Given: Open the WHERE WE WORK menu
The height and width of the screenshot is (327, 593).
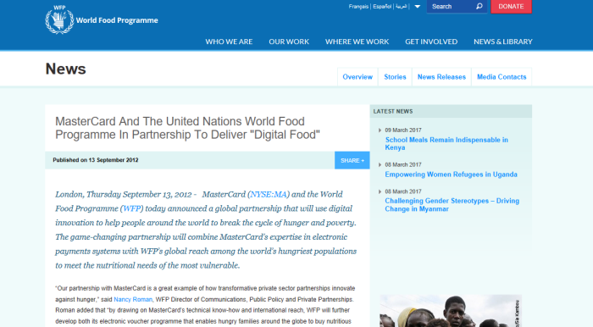Looking at the screenshot, I should (x=357, y=42).
